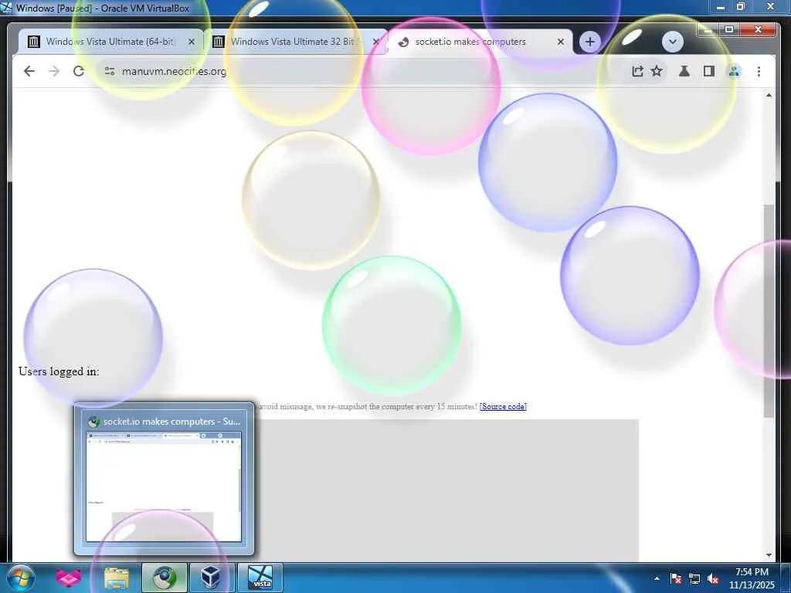791x593 pixels.
Task: Open the vista VM taskbar icon
Action: 260,578
